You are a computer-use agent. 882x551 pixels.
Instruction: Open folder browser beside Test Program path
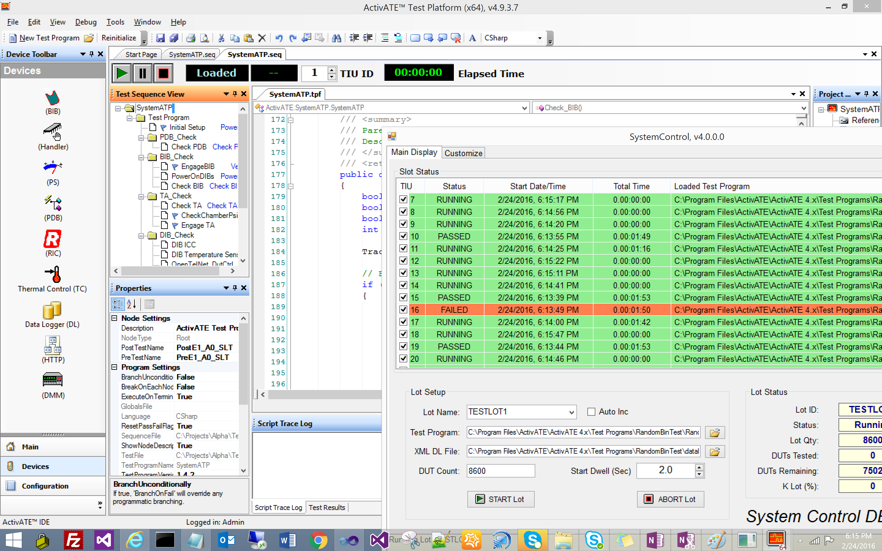pyautogui.click(x=715, y=433)
